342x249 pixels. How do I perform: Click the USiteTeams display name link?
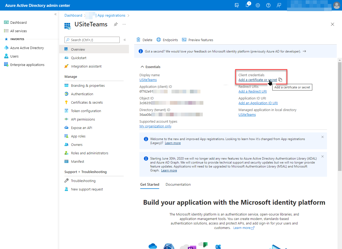click(148, 80)
